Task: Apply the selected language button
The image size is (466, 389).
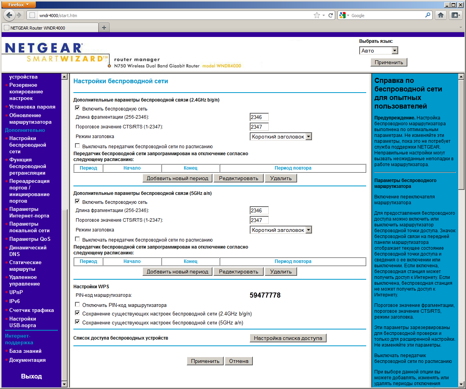Action: coord(389,62)
